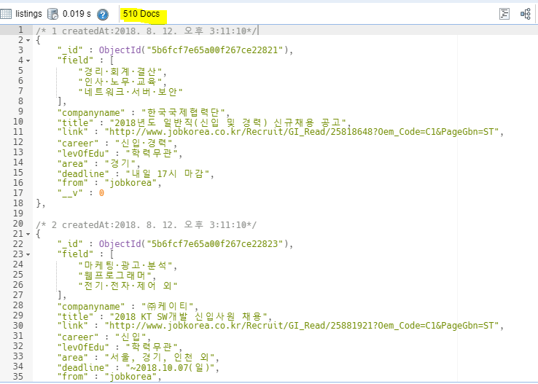Image resolution: width=538 pixels, height=384 pixels.
Task: Click the 0.019 s execution time text
Action: click(77, 14)
